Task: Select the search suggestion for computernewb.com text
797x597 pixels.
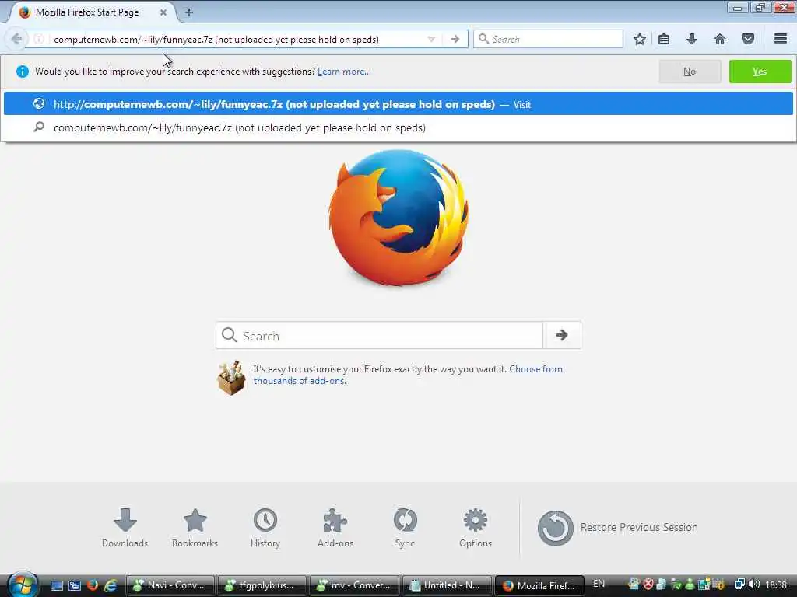Action: click(398, 127)
